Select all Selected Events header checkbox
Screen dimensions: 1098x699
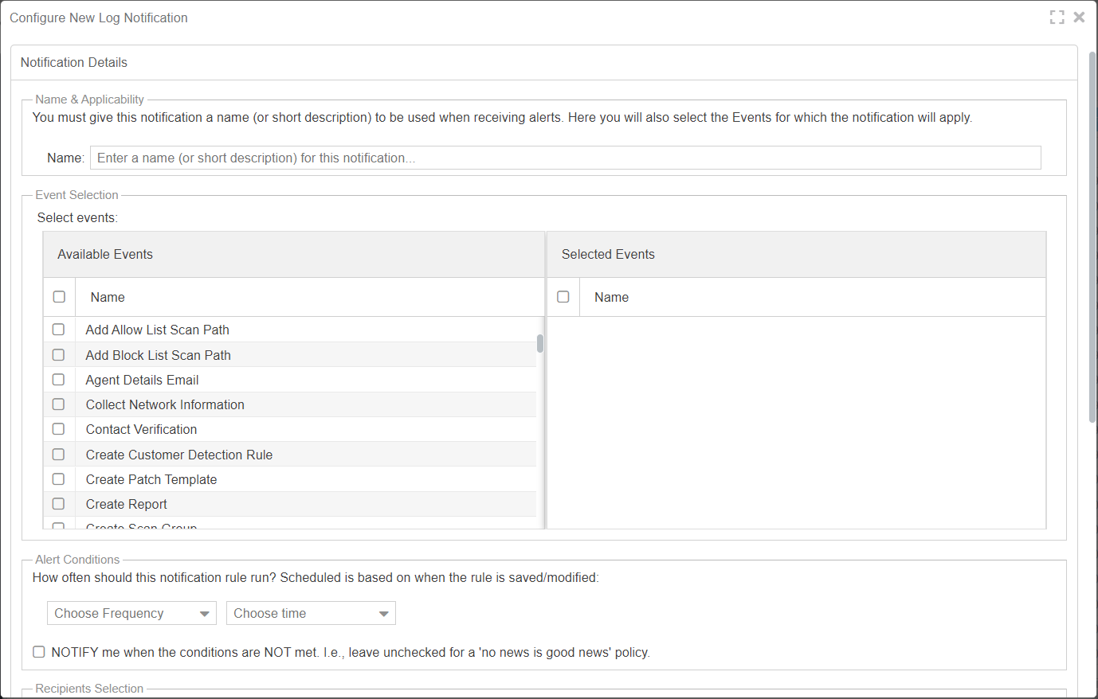tap(563, 297)
